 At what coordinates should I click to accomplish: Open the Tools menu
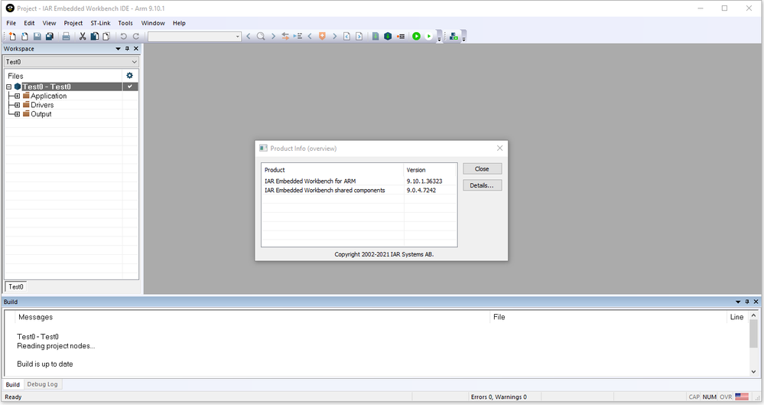coord(125,23)
